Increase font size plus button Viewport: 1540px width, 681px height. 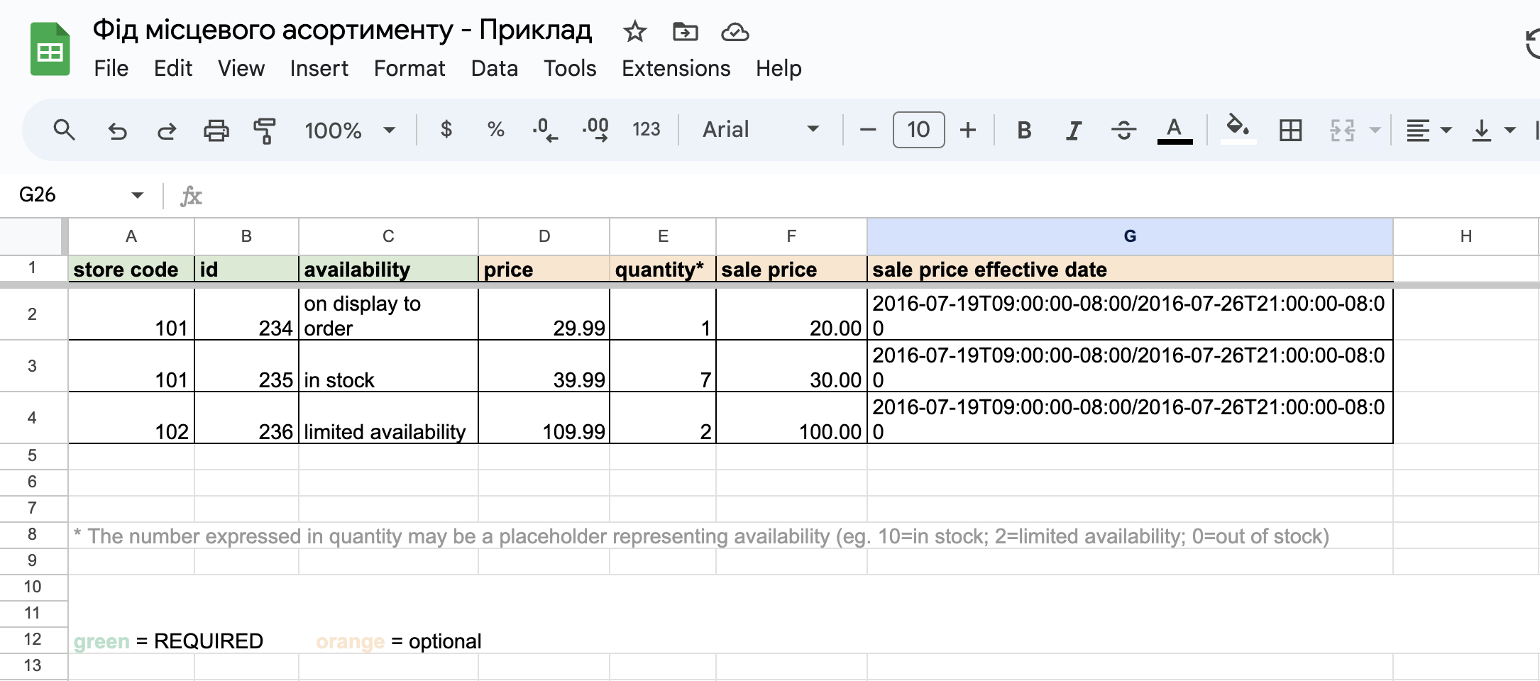pos(968,130)
